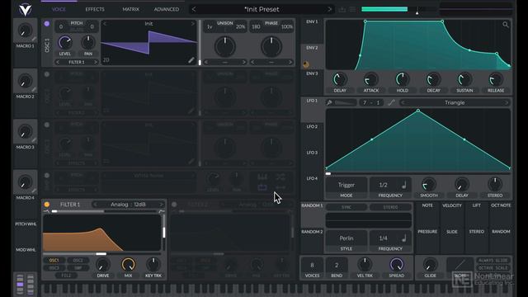Screen dimensions: 528x297
Task: Open LFO 1 Trigger mode dropdown
Action: [346, 185]
